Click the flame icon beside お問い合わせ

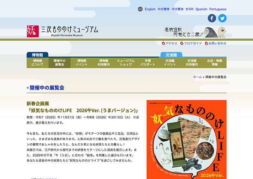206,43
